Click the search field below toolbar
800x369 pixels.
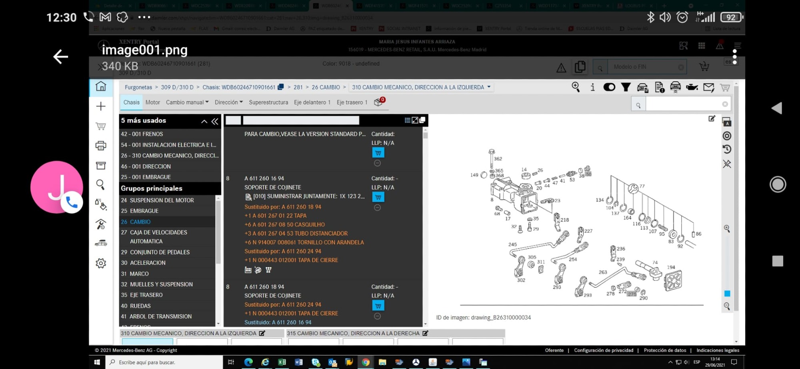pyautogui.click(x=688, y=104)
